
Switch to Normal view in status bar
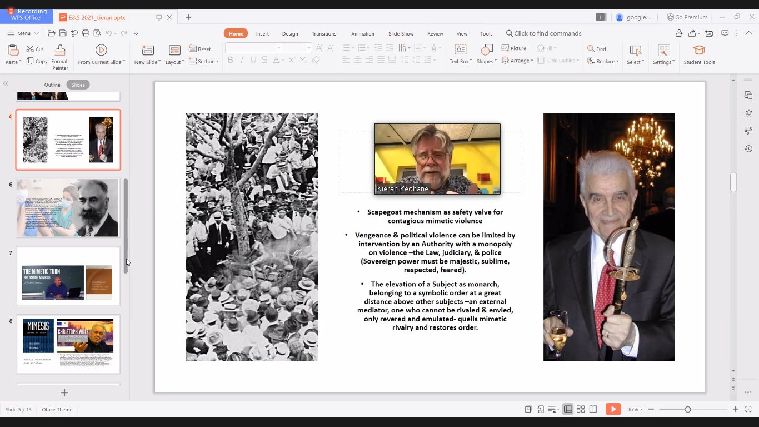pos(568,409)
